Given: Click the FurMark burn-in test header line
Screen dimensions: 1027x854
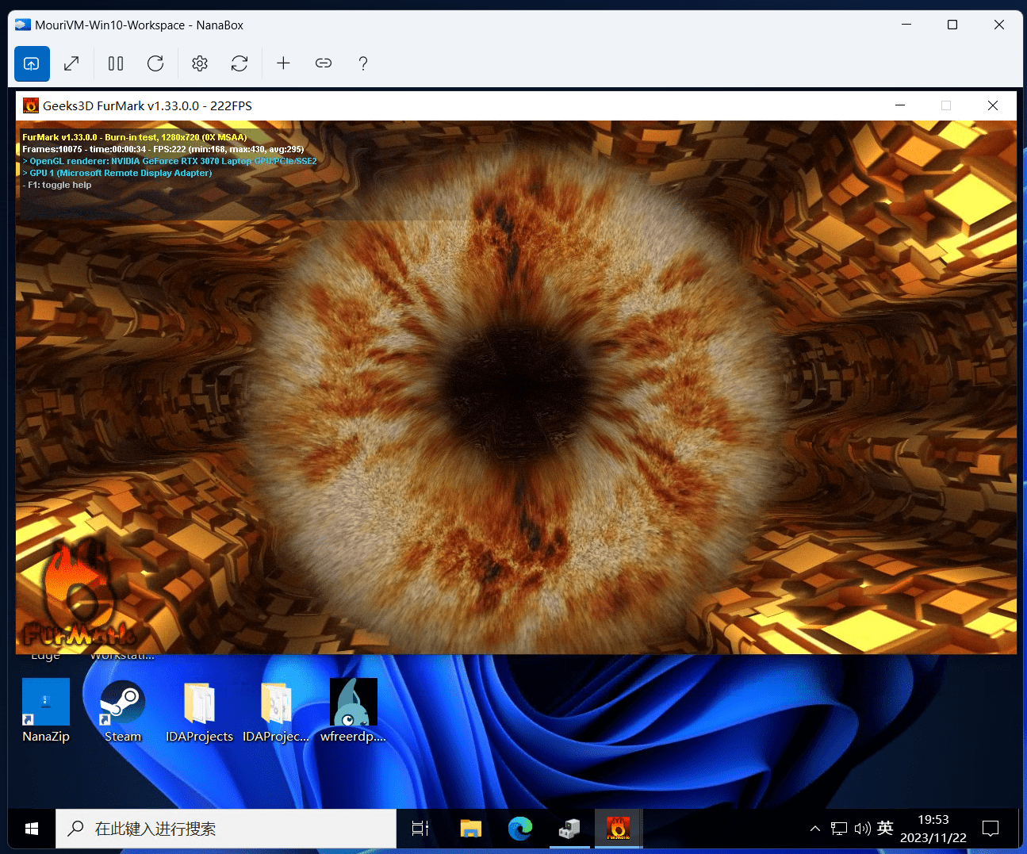Looking at the screenshot, I should point(135,137).
